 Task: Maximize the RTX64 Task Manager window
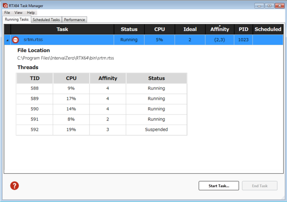click(x=269, y=5)
